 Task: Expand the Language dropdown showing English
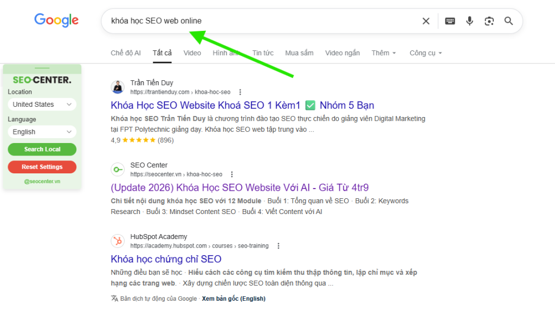tap(42, 132)
